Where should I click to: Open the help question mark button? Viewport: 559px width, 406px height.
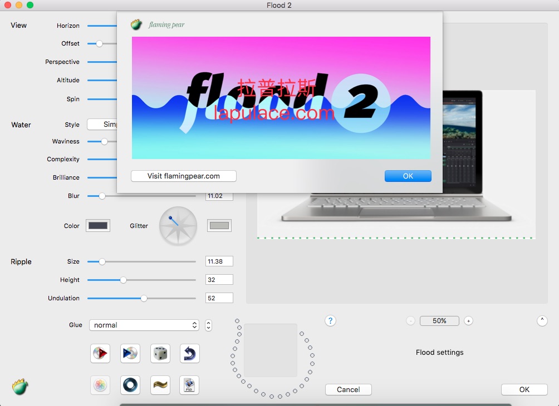[x=330, y=320]
